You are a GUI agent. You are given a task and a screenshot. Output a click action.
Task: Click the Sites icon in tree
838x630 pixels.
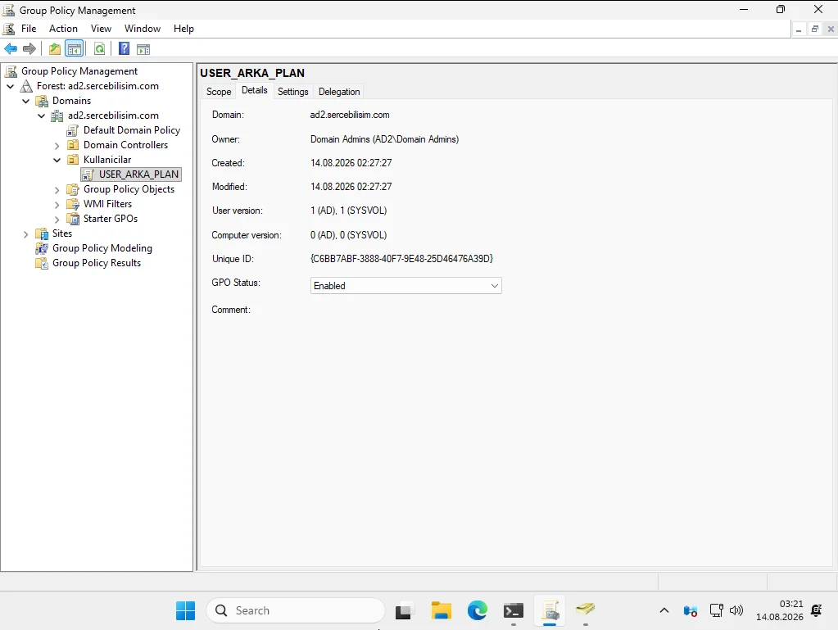click(x=42, y=233)
